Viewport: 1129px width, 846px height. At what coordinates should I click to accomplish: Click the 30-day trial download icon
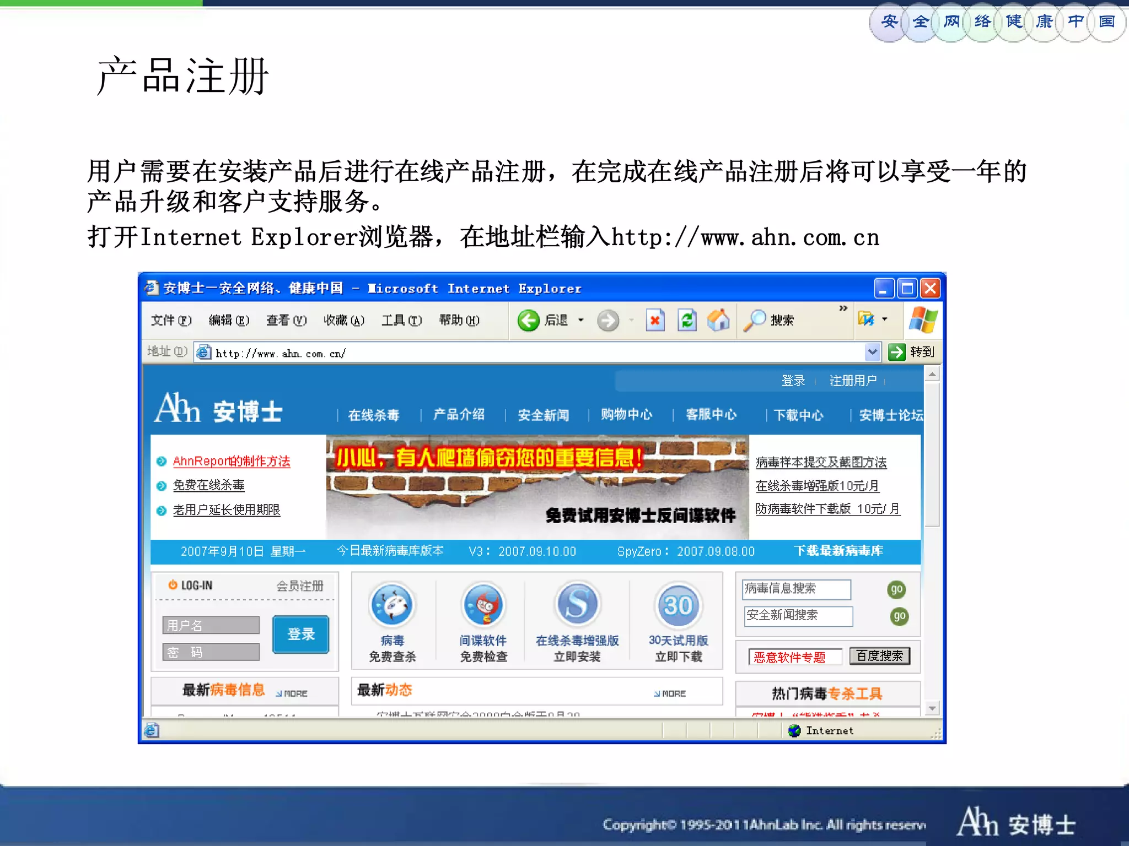pyautogui.click(x=678, y=605)
